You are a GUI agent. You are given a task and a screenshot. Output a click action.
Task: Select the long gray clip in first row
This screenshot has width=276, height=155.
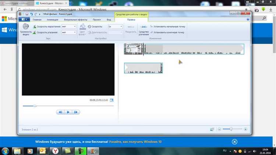tap(194, 49)
